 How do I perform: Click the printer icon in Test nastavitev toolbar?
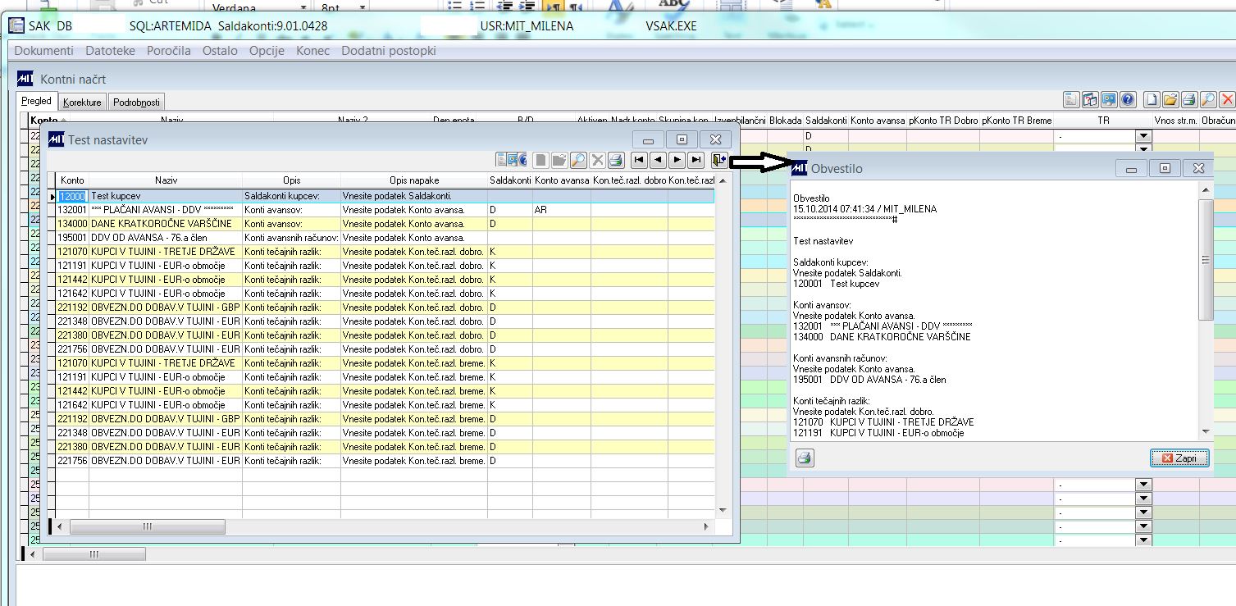[616, 160]
